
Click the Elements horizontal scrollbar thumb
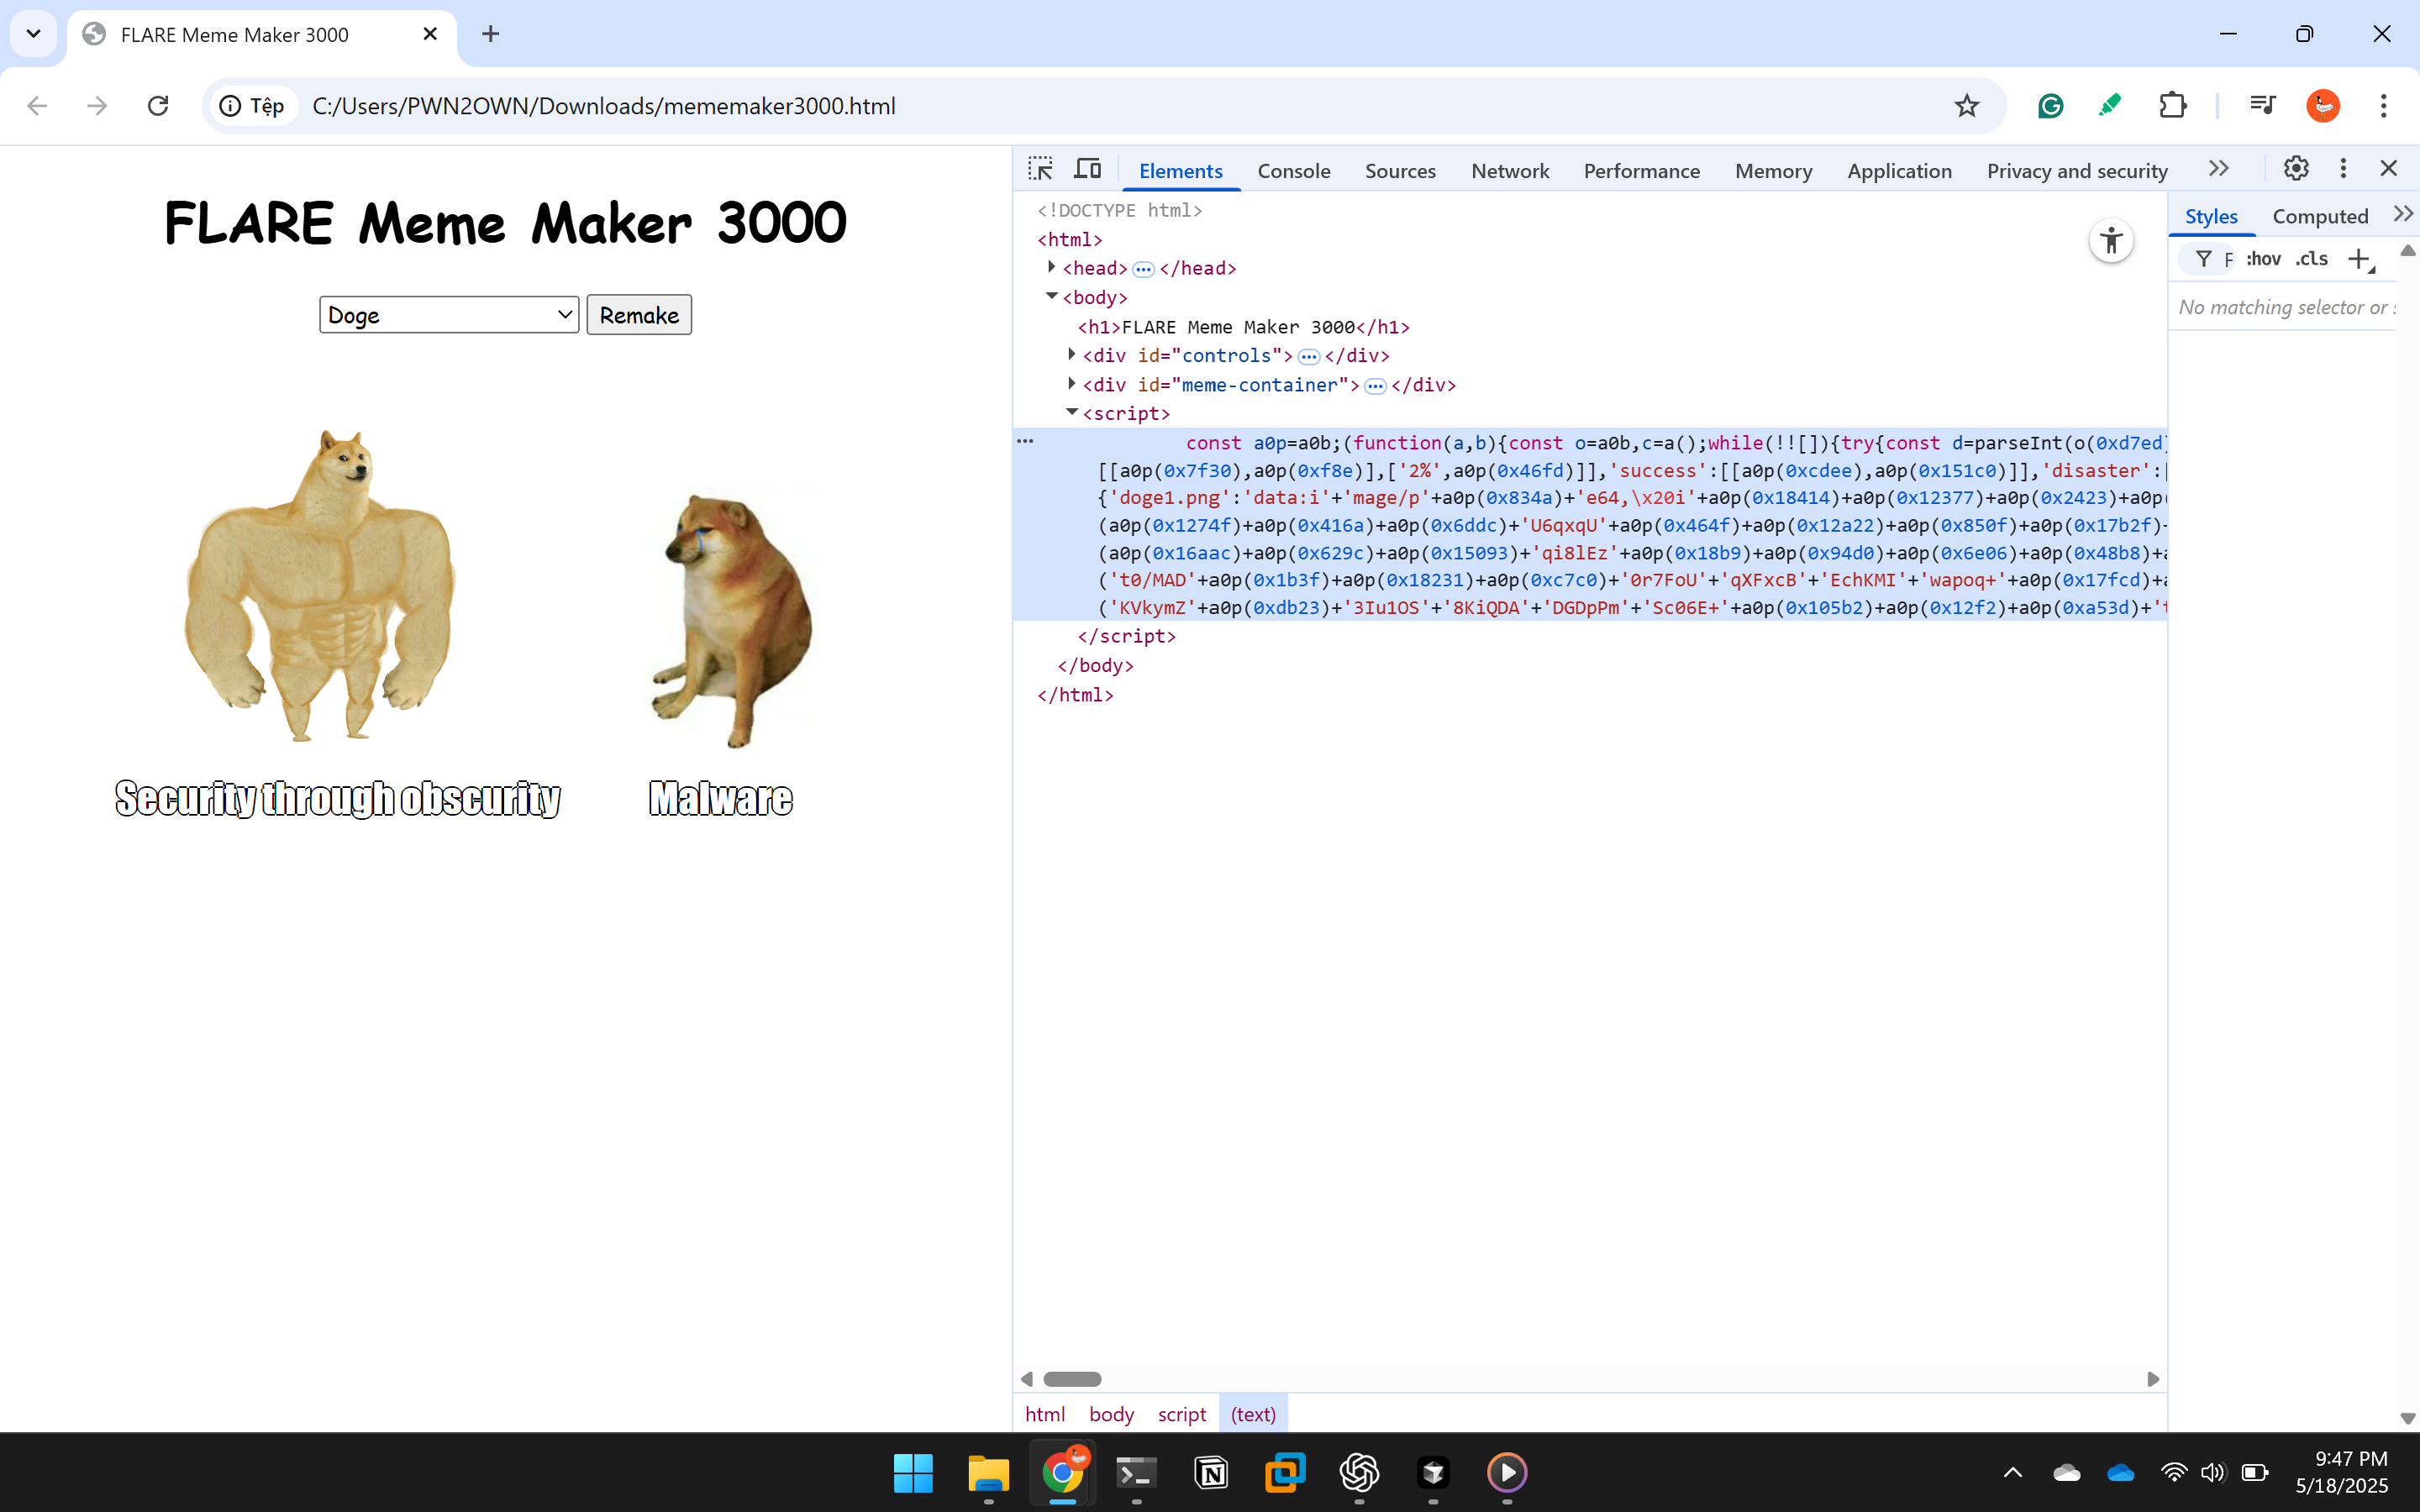click(x=1072, y=1379)
